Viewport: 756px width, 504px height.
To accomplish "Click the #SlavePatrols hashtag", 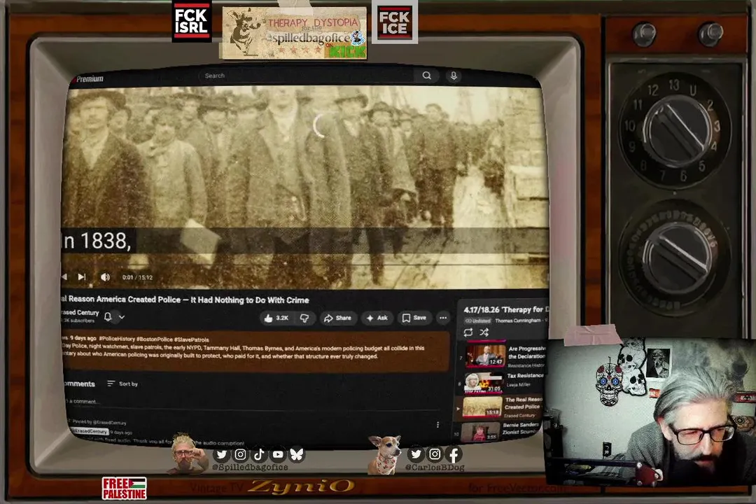I will 191,339.
